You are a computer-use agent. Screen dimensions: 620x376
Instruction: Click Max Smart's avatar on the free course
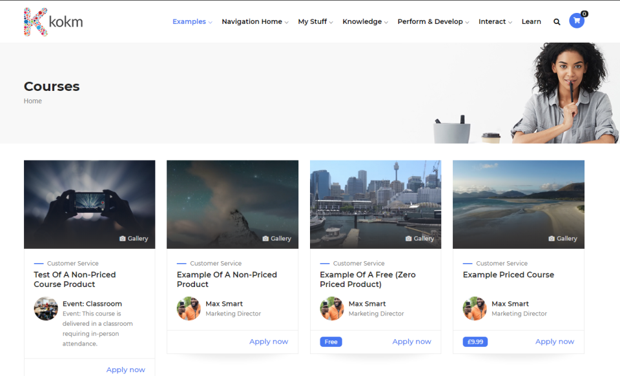331,308
